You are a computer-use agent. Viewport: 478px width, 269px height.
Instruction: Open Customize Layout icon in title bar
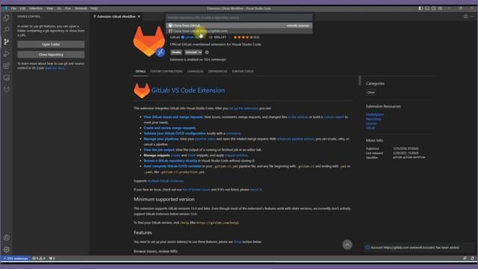[440, 8]
